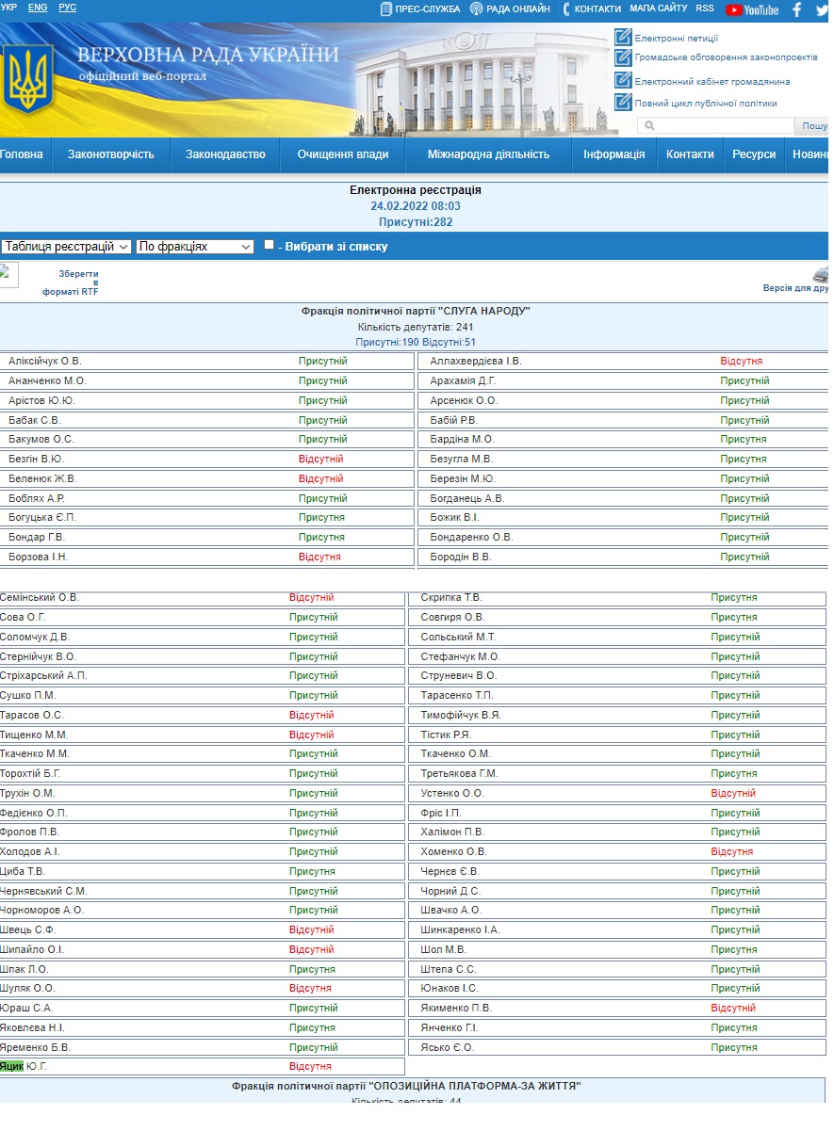Expand the Таблиця реєстрацій dropdown
The image size is (834, 1131).
tap(66, 247)
